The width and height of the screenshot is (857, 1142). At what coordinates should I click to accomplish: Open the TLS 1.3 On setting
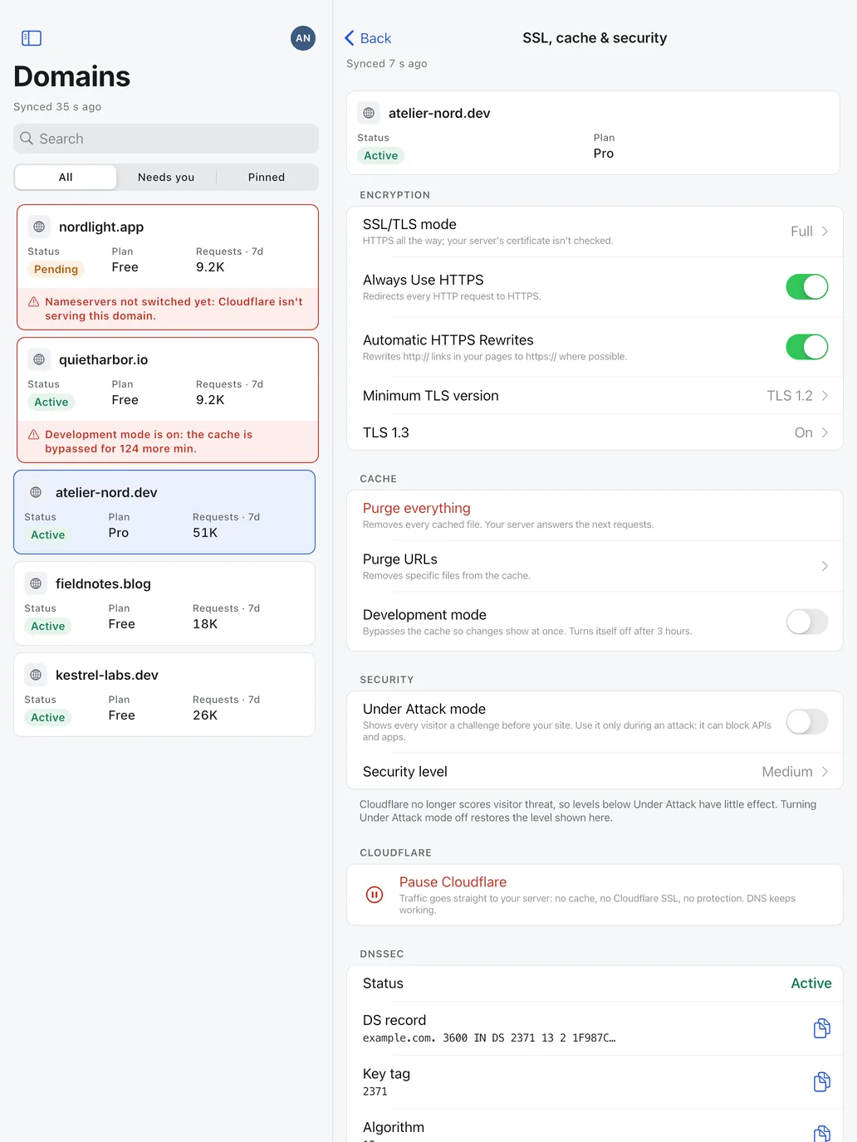coord(595,432)
